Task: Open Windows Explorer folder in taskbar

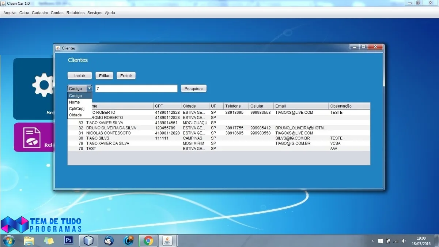Action: (29, 240)
